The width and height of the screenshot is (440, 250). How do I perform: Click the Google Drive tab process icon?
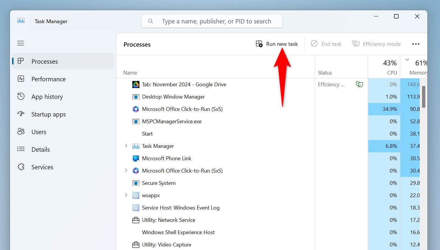point(136,85)
